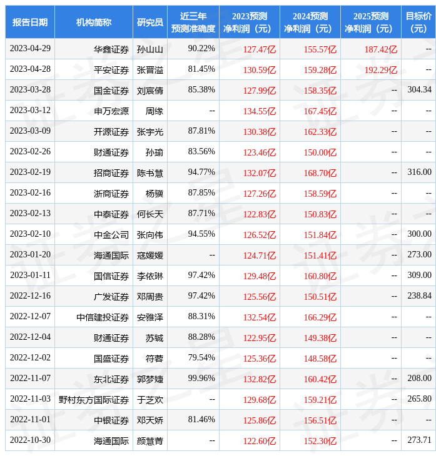Click researcher name 苏铖

coord(155,338)
